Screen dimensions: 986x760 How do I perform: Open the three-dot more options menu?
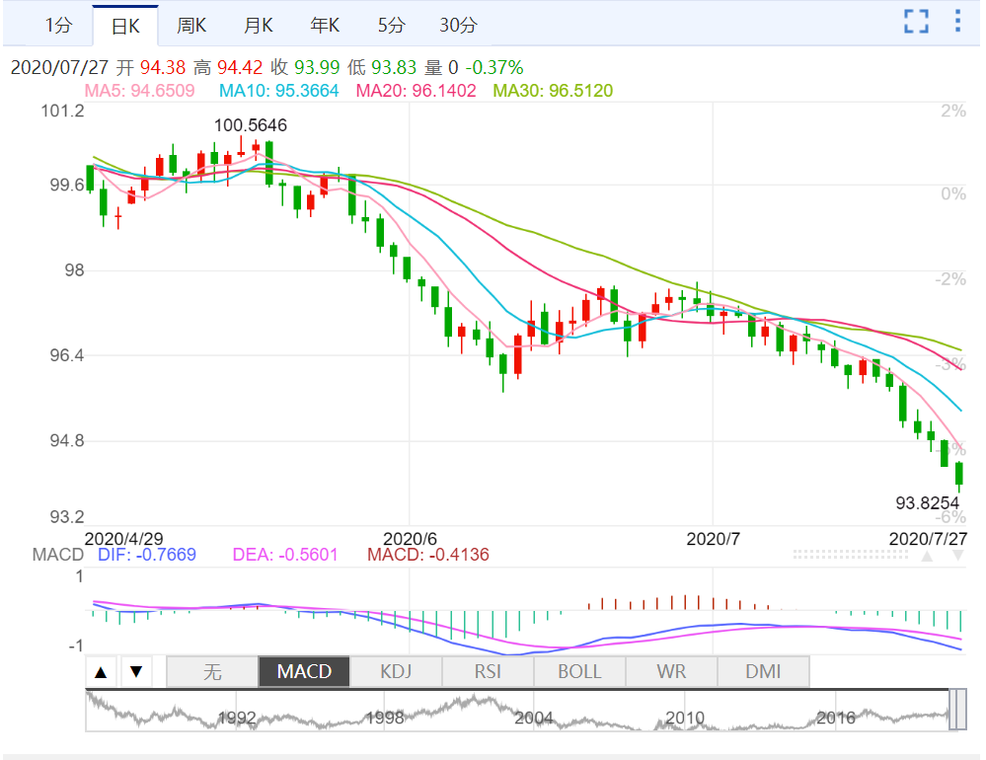(x=957, y=21)
